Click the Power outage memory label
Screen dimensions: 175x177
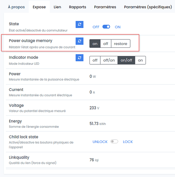(31, 41)
